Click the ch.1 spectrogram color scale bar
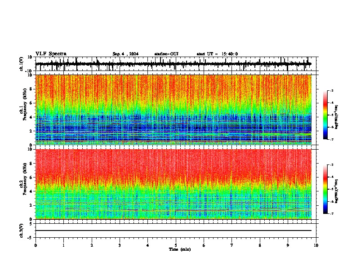356x275 pixels. 325,115
